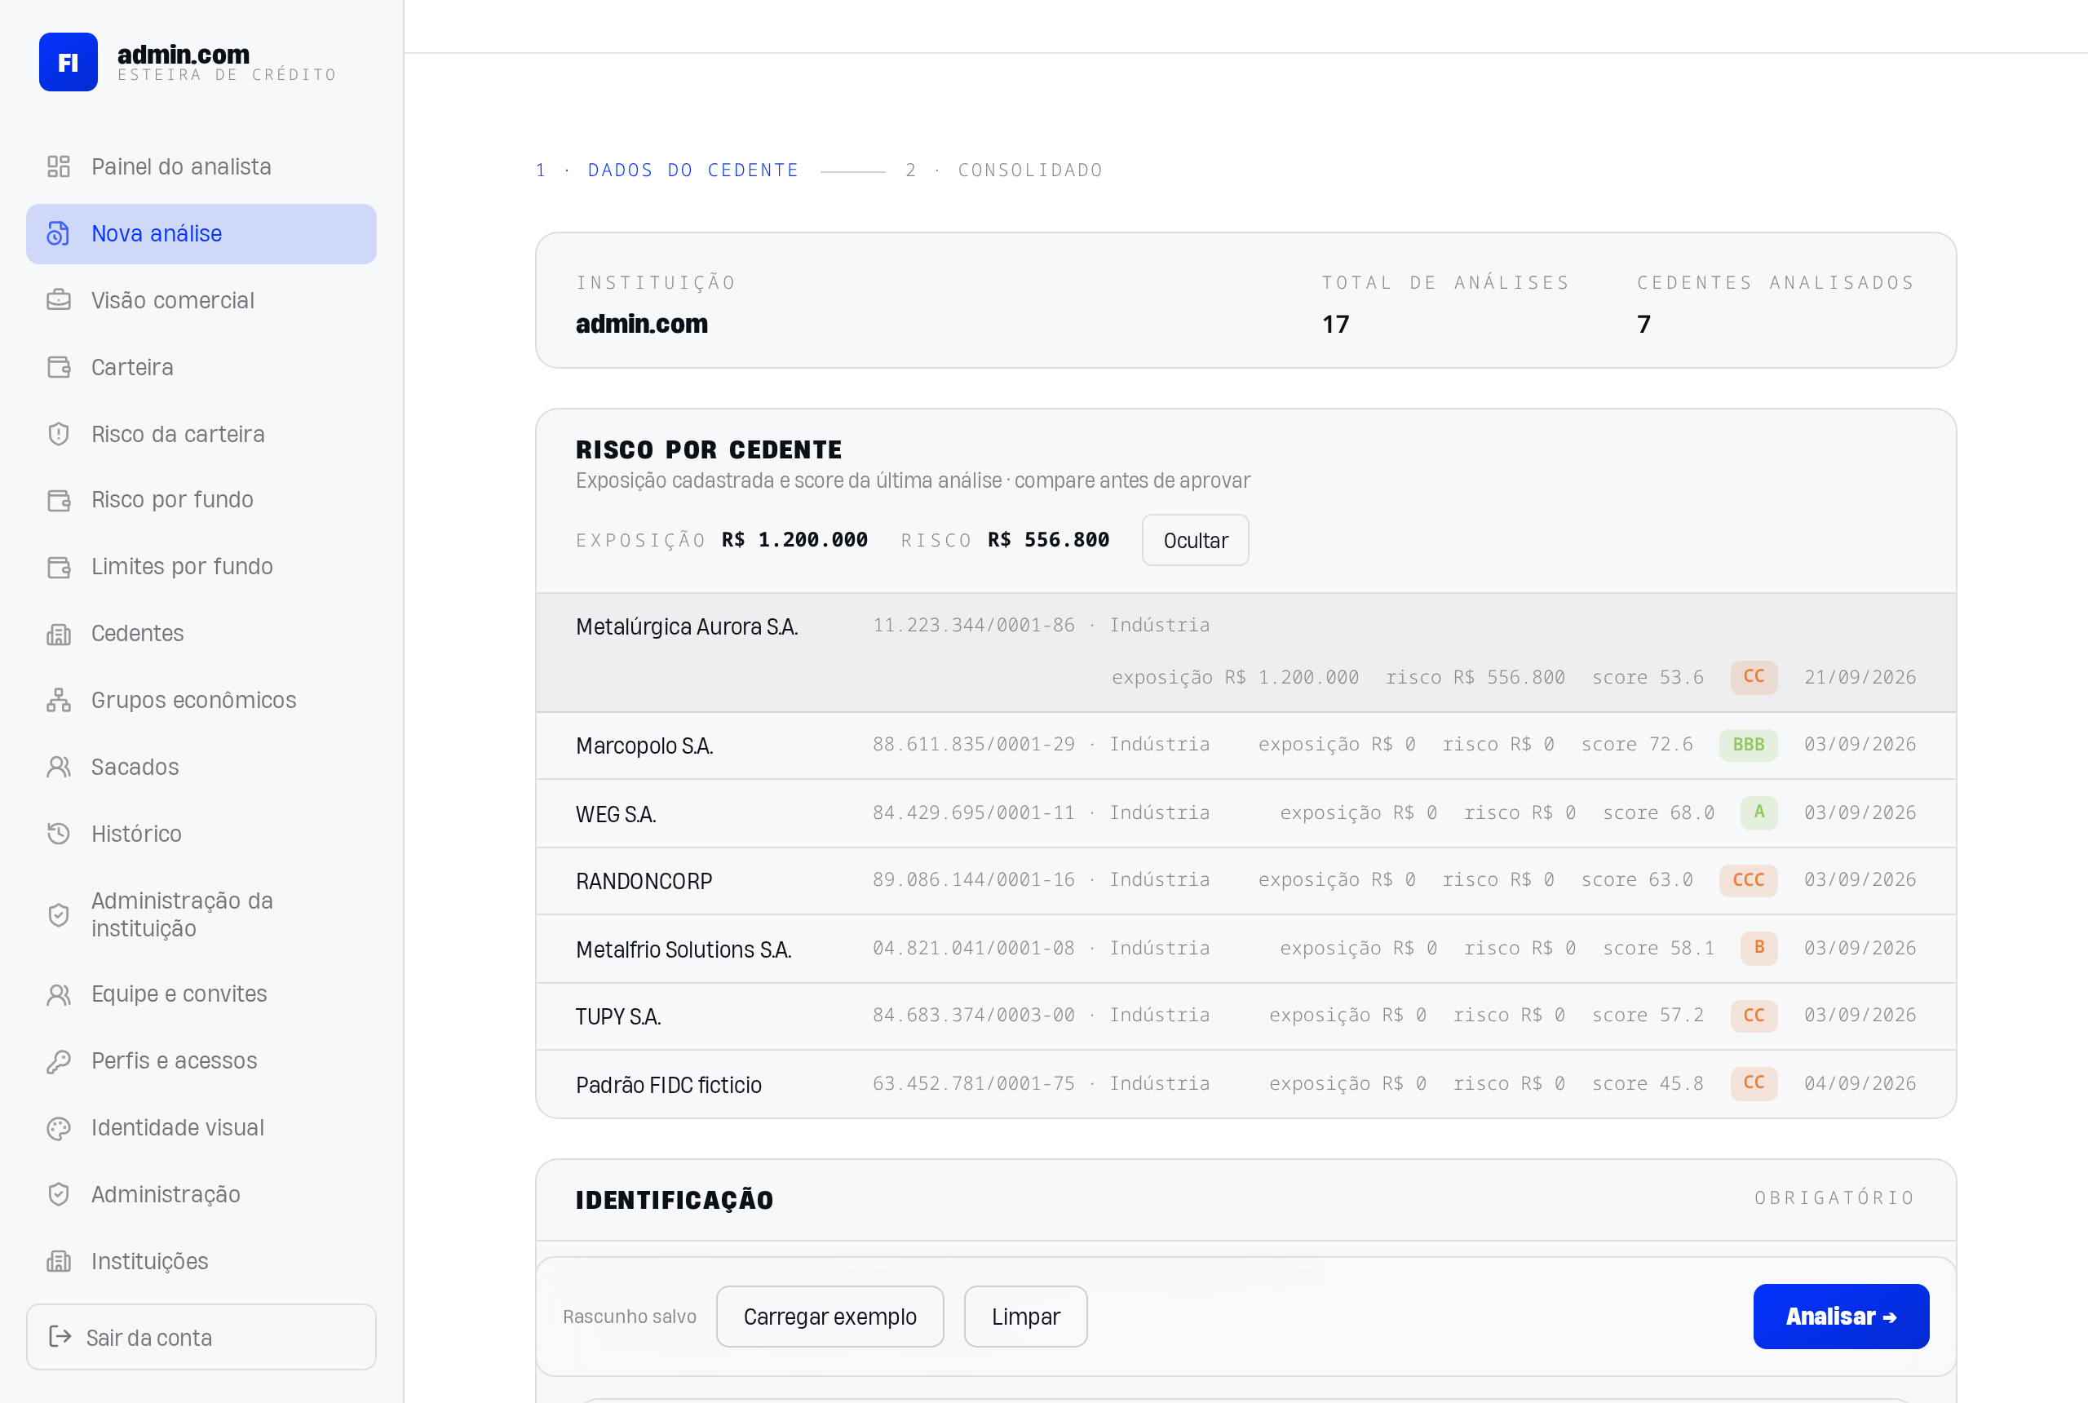Click the Instituições building icon
This screenshot has width=2088, height=1403.
coord(58,1262)
